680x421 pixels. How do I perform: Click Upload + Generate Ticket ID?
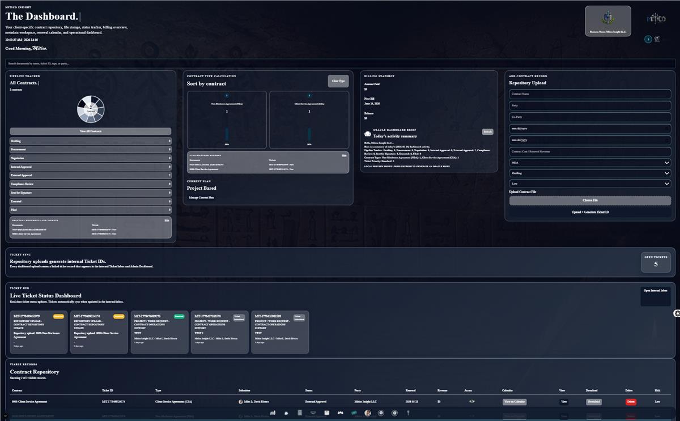pyautogui.click(x=590, y=212)
